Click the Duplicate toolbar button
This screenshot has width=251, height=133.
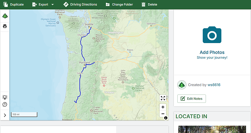[14, 4]
